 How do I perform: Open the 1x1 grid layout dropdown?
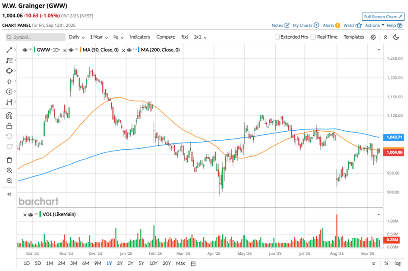(x=200, y=37)
